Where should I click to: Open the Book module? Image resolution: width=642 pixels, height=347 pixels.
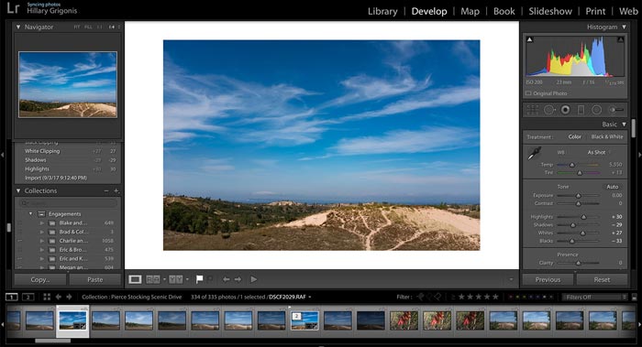click(x=504, y=11)
